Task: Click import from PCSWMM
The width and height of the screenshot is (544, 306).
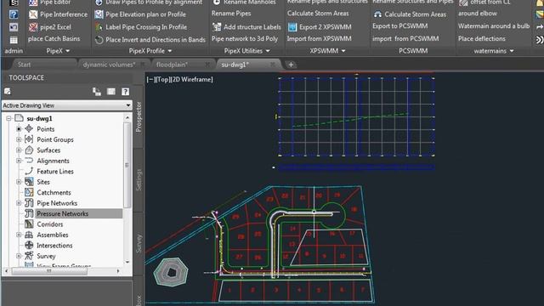Action: coord(405,38)
